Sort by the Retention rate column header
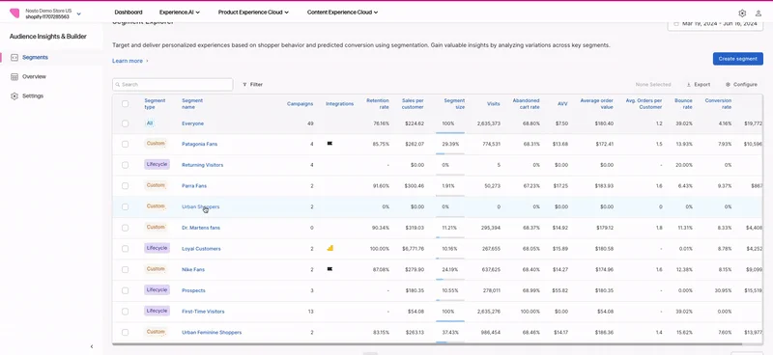This screenshot has height=355, width=773. pyautogui.click(x=378, y=104)
